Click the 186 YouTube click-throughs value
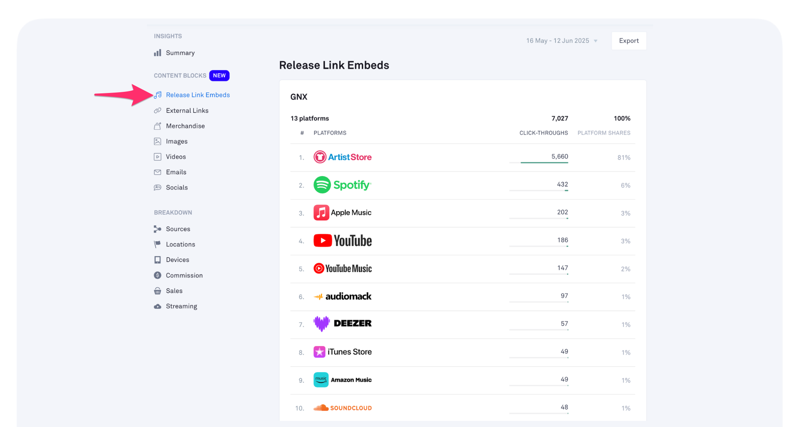The image size is (800, 427). click(562, 240)
